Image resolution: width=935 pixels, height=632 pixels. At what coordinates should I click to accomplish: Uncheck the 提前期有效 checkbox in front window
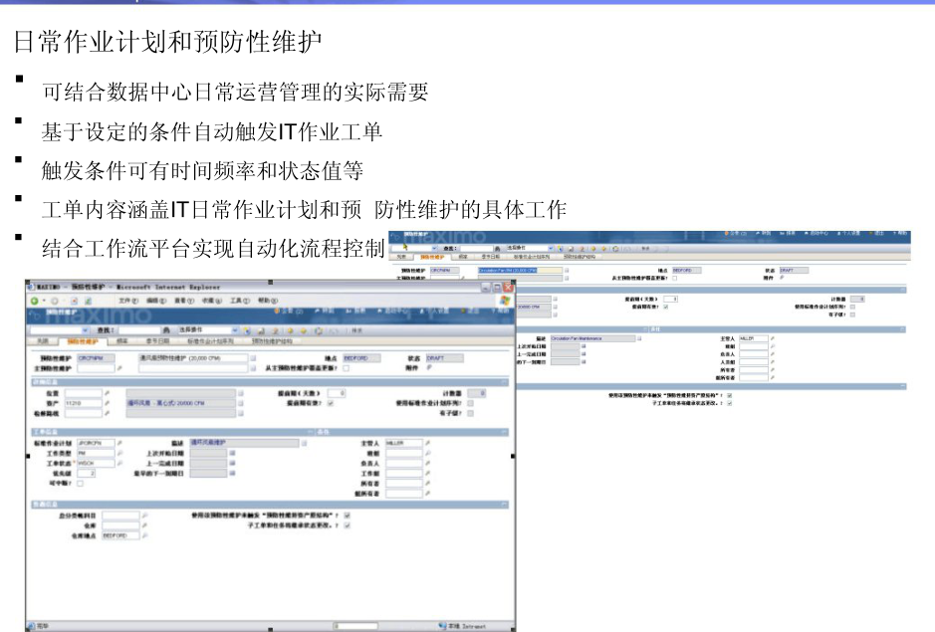(x=332, y=403)
